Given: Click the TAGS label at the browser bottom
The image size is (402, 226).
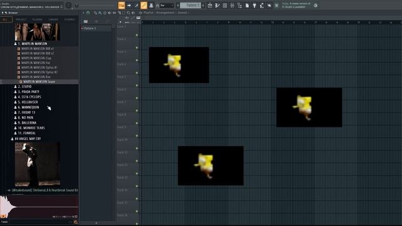Looking at the screenshot, I should 4,222.
